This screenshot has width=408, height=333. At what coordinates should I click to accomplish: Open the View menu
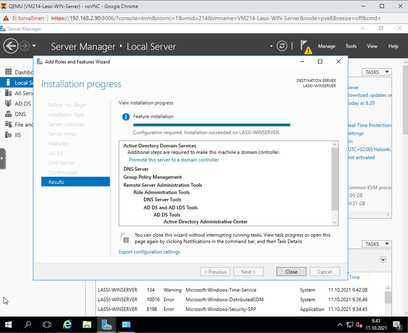372,46
